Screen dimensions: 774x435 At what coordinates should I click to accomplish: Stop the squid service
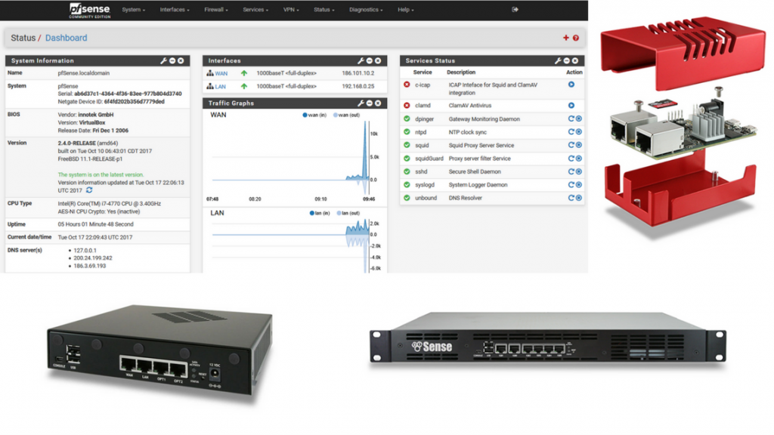(x=578, y=145)
